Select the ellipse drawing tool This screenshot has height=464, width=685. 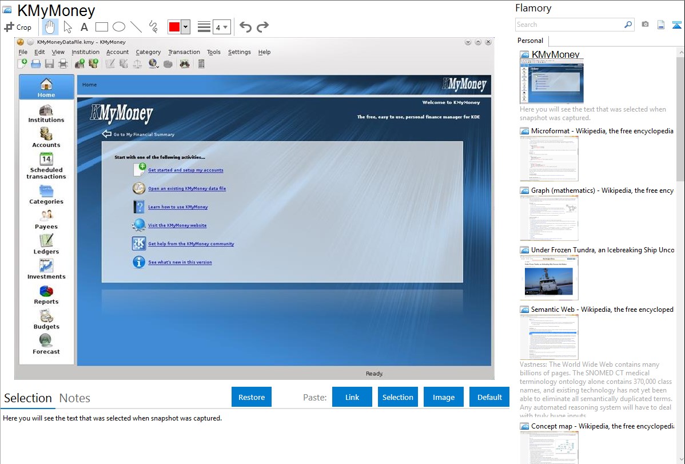tap(119, 27)
